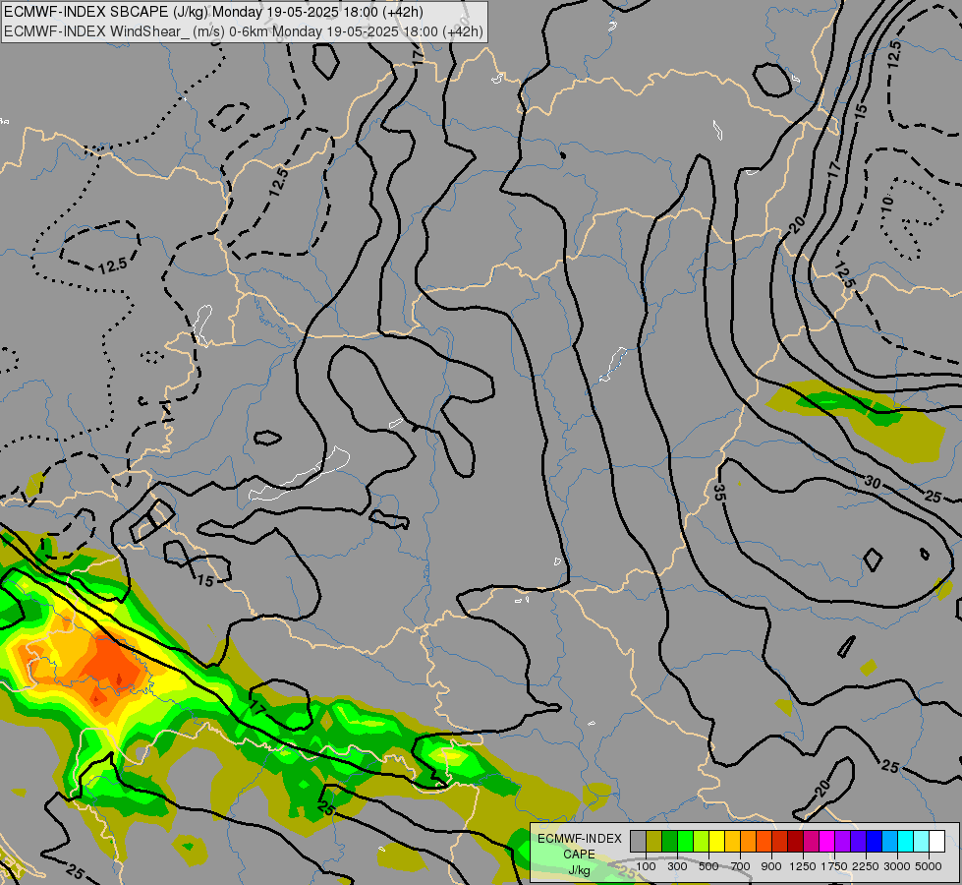This screenshot has height=885, width=962.
Task: Click the 35 wind shear contour label
Action: pyautogui.click(x=719, y=492)
